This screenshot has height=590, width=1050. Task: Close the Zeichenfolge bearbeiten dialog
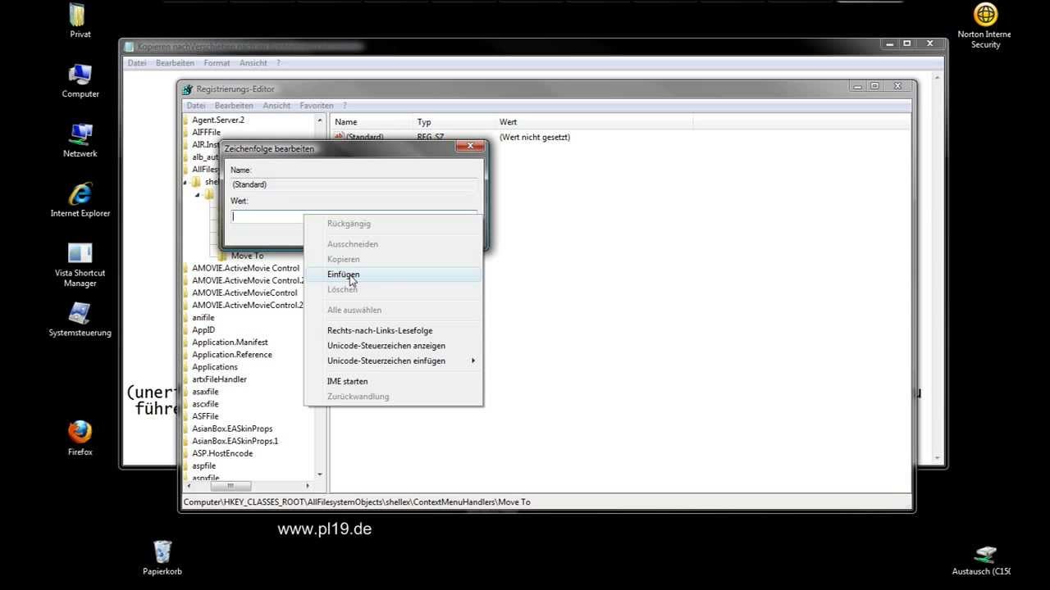470,146
